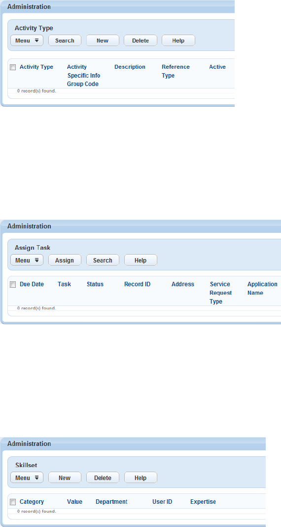Open Menu dropdown in Assign Task panel

(x=27, y=260)
